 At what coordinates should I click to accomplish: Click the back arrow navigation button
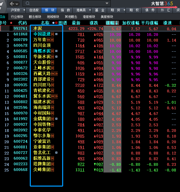coord(12,4)
